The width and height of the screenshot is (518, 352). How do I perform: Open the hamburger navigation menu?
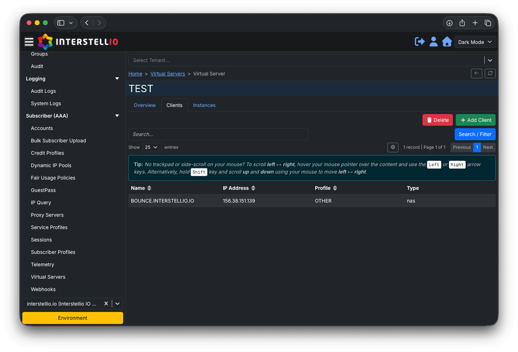pos(29,41)
